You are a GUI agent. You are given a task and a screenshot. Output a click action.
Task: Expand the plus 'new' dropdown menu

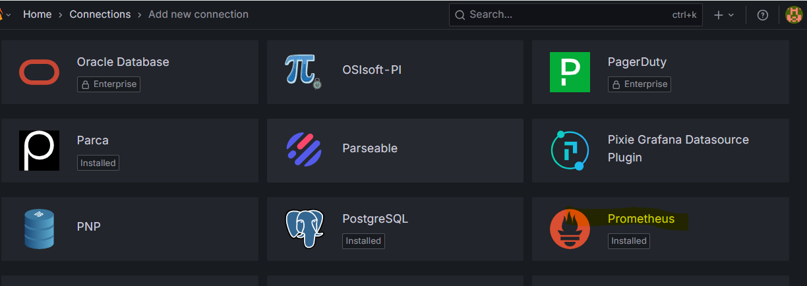723,15
